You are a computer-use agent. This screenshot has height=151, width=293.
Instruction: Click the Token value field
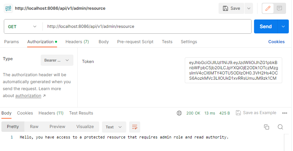[233, 70]
